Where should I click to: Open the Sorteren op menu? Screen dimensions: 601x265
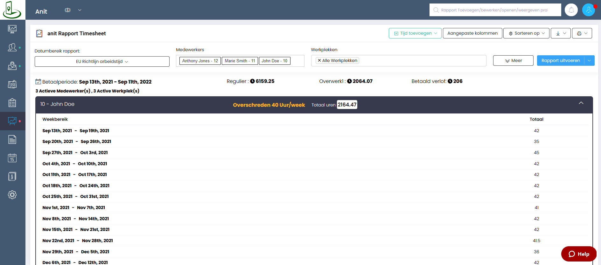tap(526, 33)
